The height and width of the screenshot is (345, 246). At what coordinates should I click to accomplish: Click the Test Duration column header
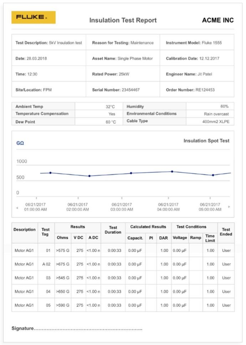(113, 230)
